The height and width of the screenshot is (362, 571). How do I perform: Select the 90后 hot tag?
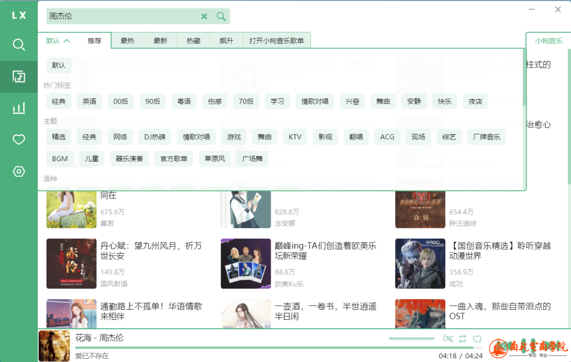click(153, 101)
